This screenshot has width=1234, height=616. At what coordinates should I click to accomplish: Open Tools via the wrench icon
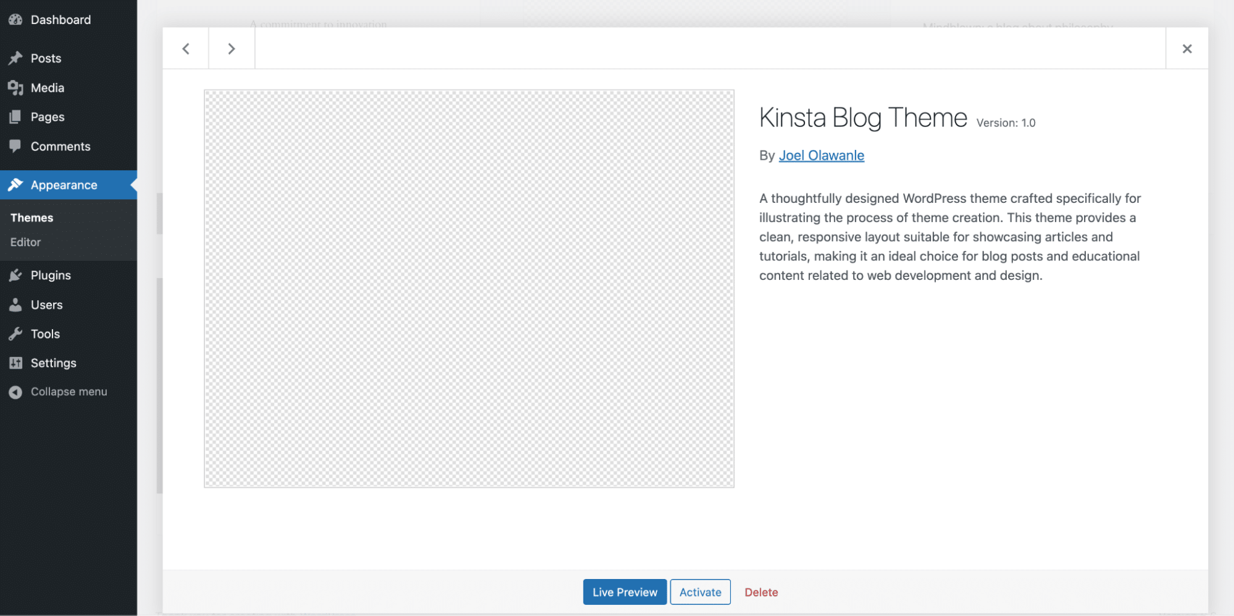pyautogui.click(x=15, y=334)
